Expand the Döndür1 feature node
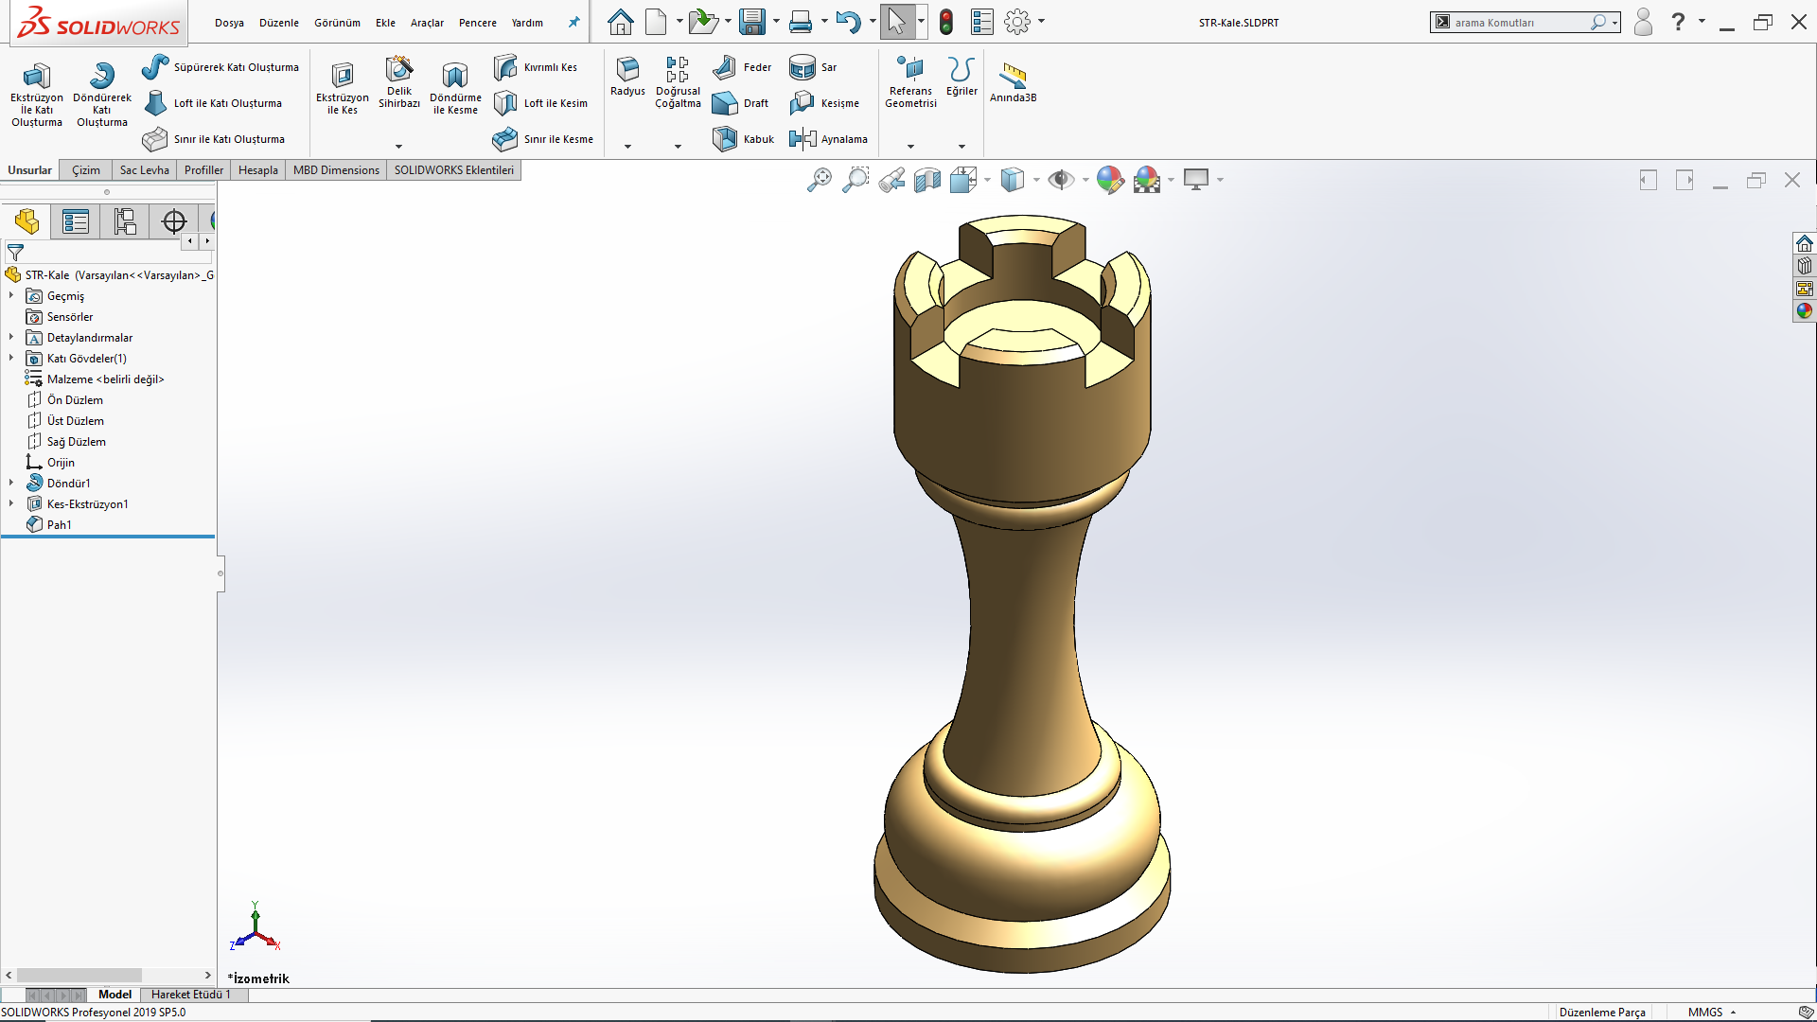Viewport: 1817px width, 1022px height. click(11, 483)
